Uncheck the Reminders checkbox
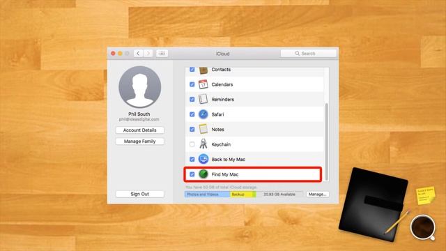446x251 pixels. click(192, 99)
